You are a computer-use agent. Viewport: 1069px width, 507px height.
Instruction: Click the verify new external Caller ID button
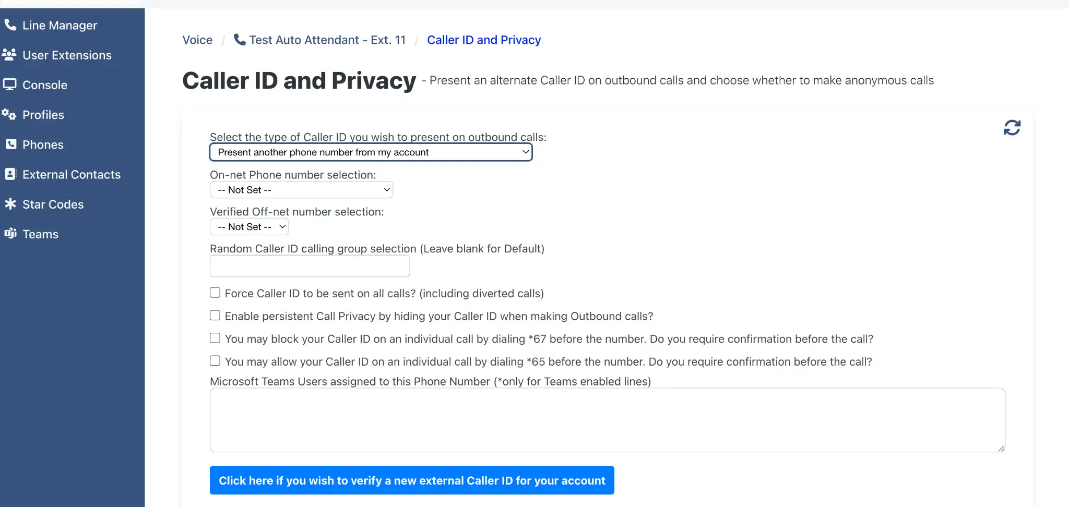tap(412, 480)
